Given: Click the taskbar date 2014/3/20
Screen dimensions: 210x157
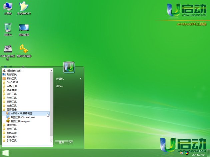Looking at the screenshot, I should pos(199,154).
